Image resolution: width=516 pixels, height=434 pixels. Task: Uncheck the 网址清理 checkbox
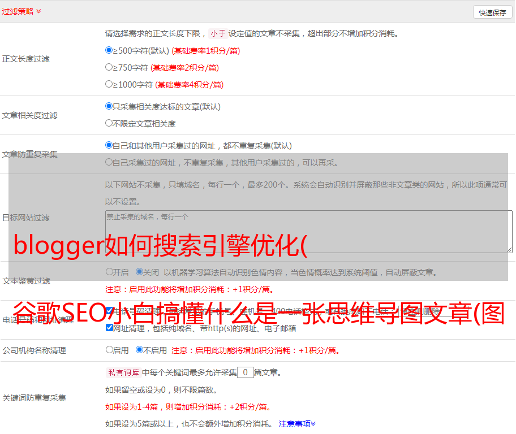[110, 327]
